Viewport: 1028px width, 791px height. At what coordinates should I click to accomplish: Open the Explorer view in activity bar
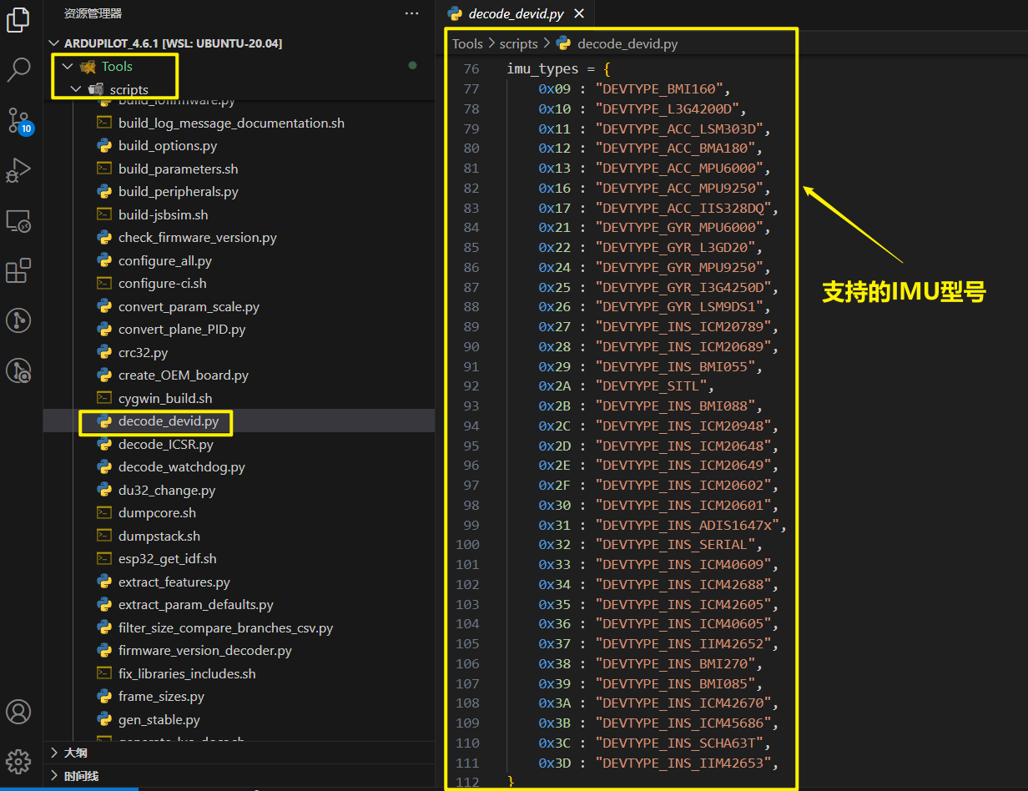(x=18, y=19)
